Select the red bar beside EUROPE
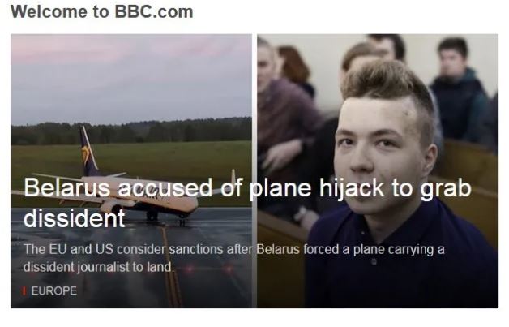This screenshot has height=327, width=509. tap(24, 290)
